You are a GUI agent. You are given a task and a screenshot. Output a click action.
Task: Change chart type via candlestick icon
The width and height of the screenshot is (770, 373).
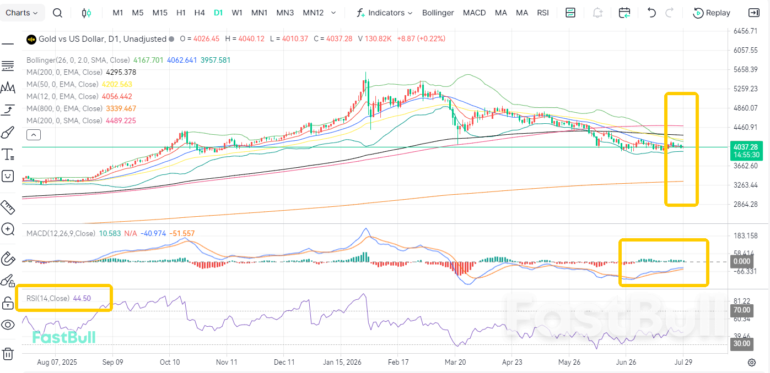tap(87, 13)
